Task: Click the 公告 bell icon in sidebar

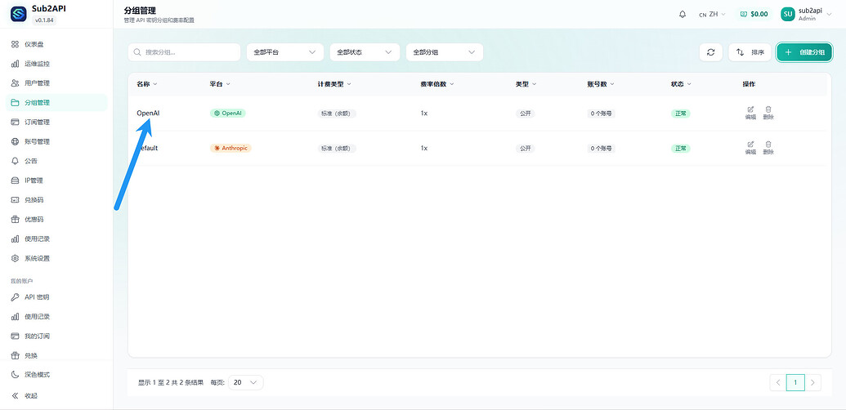Action: pos(15,161)
